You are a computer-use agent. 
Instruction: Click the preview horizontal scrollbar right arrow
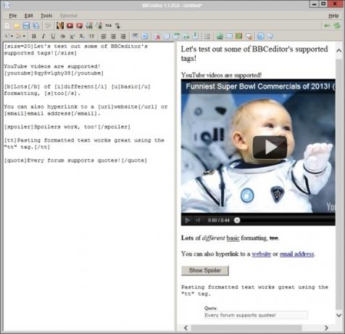click(x=326, y=327)
